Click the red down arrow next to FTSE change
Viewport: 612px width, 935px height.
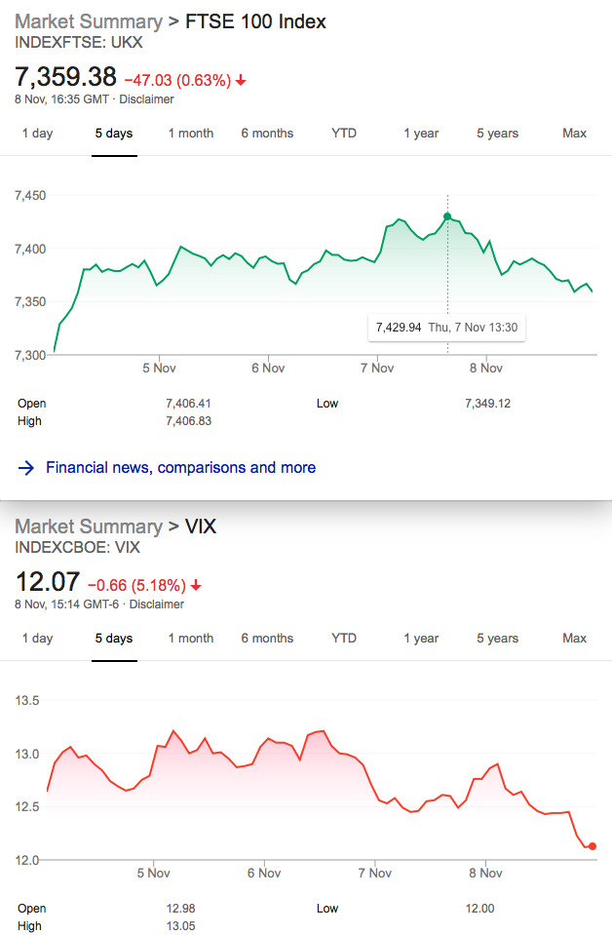(x=241, y=81)
